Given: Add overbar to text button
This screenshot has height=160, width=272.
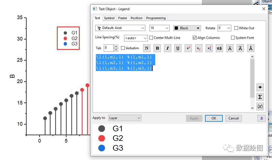Looking at the screenshot, I should 230,48.
